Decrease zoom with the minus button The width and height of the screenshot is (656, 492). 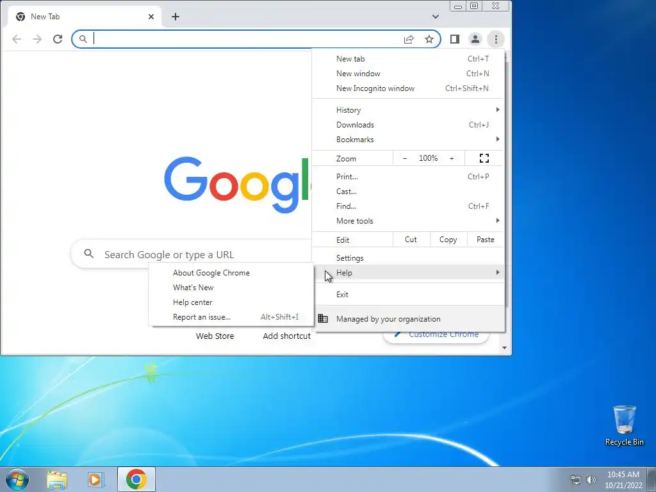[405, 158]
